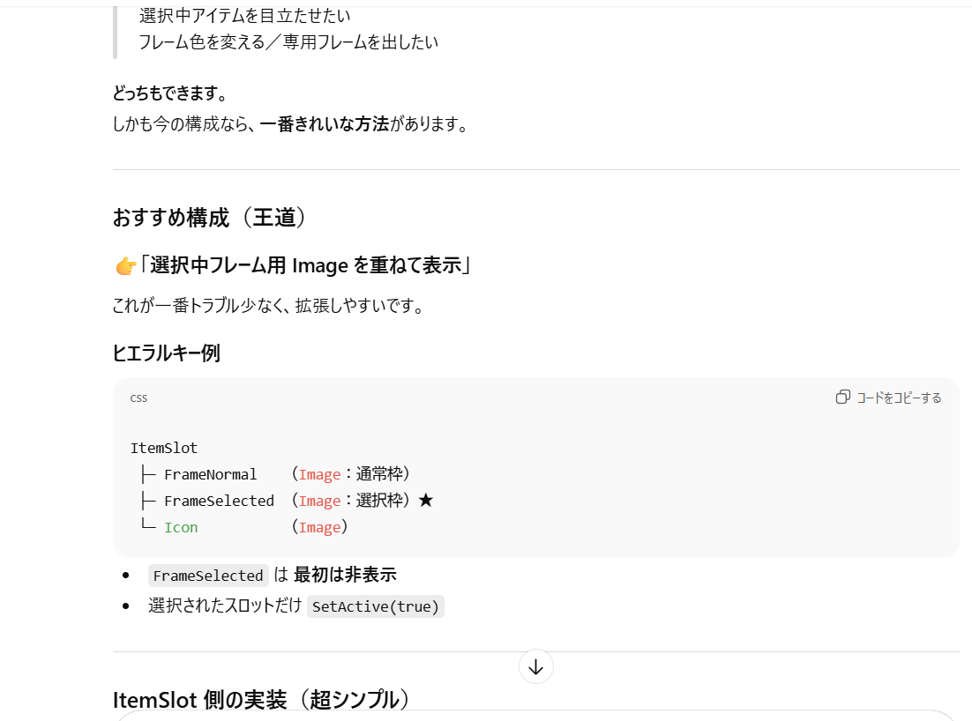Viewport: 972px width, 721px height.
Task: Click the green Icon entry in the code
Action: [181, 527]
